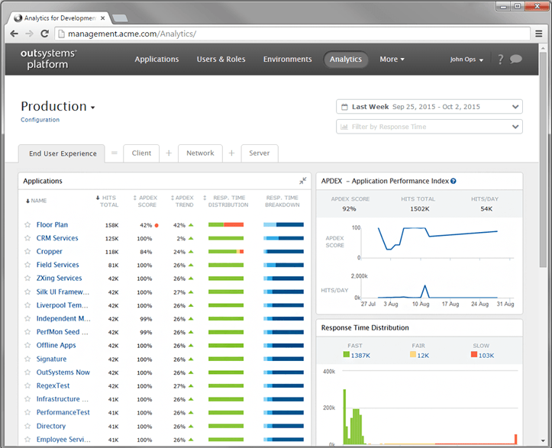Image resolution: width=552 pixels, height=448 pixels.
Task: Click the browser address bar
Action: pos(290,34)
